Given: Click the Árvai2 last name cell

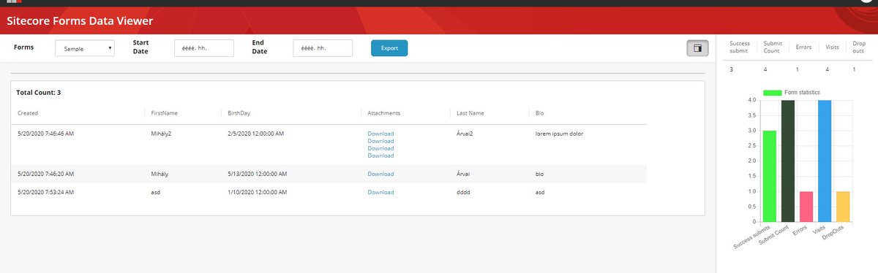Looking at the screenshot, I should [465, 134].
